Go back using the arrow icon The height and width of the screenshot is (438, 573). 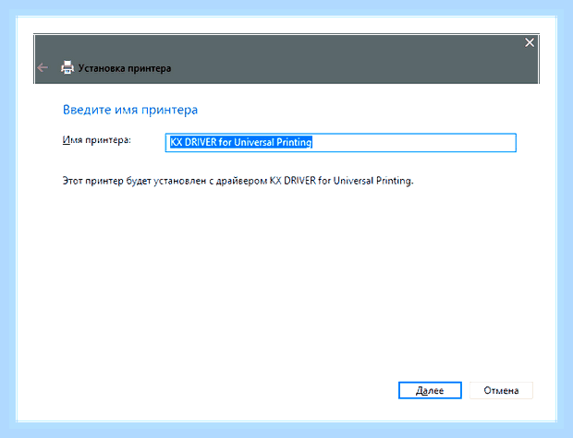click(x=43, y=67)
